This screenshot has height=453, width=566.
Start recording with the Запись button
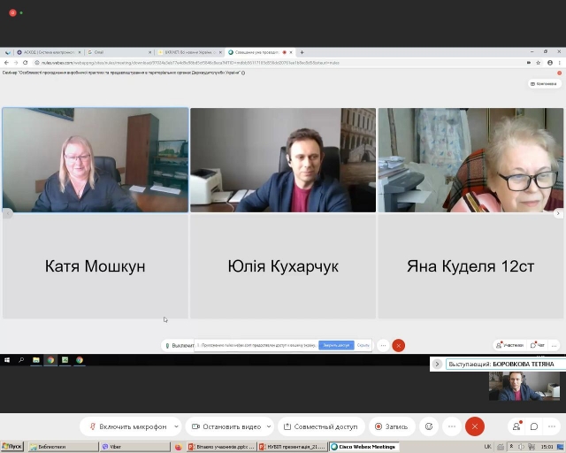click(x=391, y=426)
